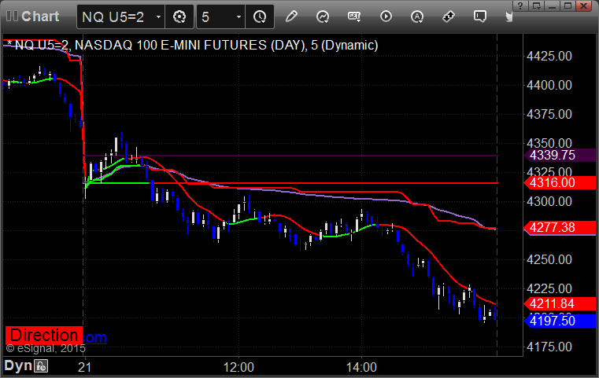Click the Dyn label at bottom left
The image size is (599, 378).
pyautogui.click(x=18, y=365)
